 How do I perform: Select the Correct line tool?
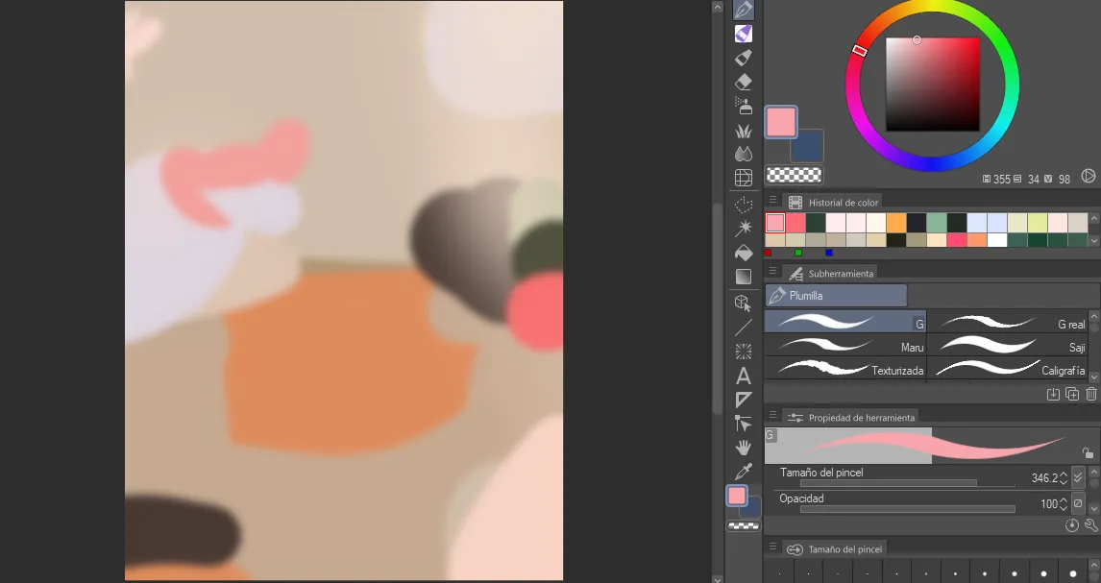click(743, 424)
